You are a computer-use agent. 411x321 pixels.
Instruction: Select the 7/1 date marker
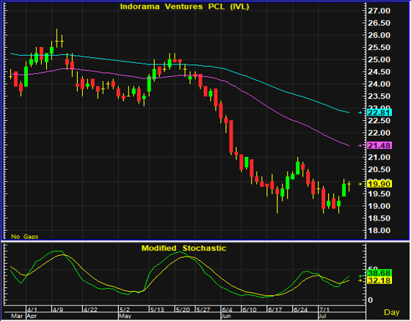pos(324,310)
